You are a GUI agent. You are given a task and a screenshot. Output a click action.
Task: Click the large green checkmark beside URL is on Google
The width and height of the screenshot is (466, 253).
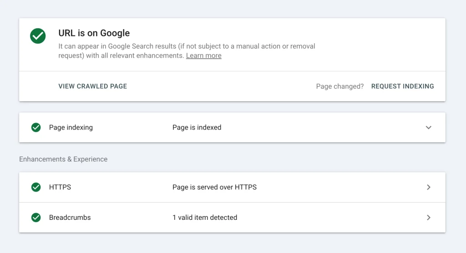click(38, 36)
